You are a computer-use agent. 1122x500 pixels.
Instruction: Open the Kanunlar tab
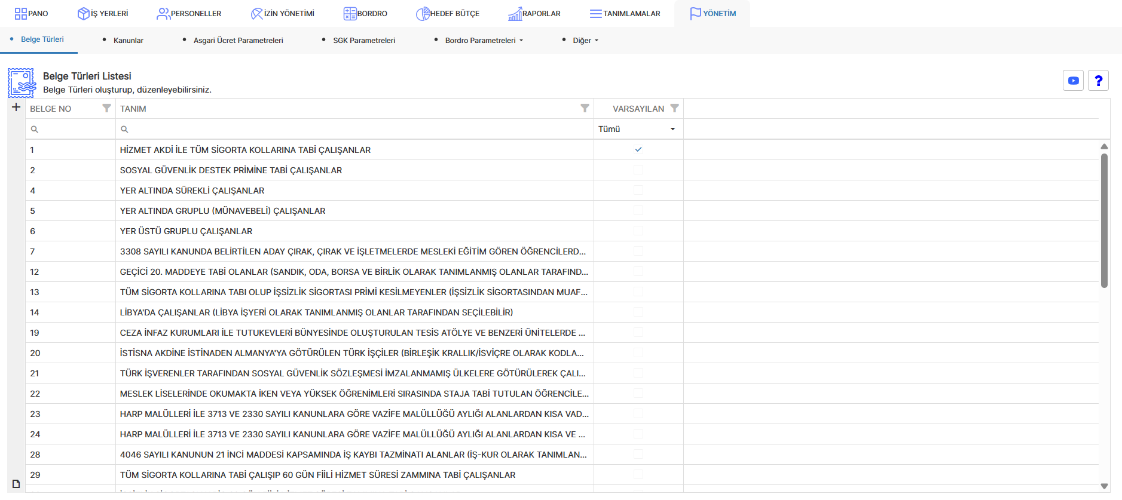coord(129,41)
